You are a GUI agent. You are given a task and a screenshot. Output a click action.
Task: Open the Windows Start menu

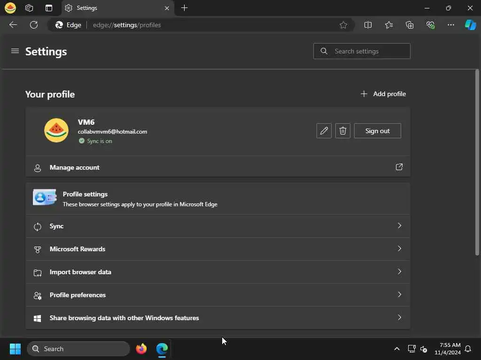tap(15, 349)
